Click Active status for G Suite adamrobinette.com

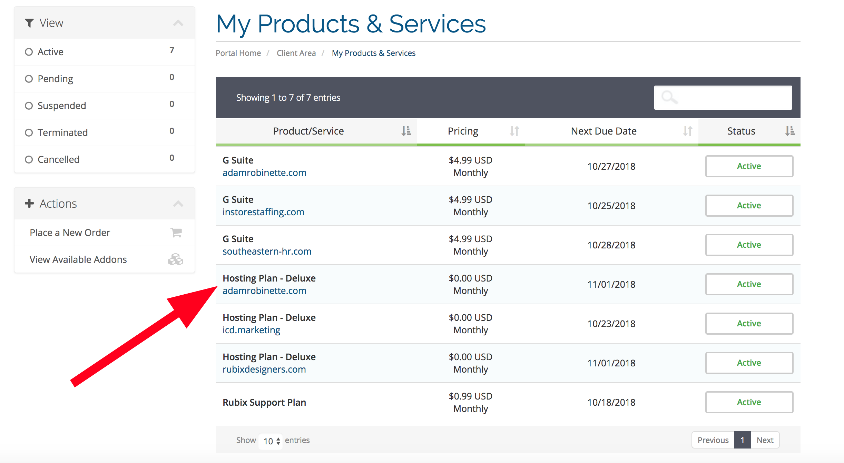point(749,166)
